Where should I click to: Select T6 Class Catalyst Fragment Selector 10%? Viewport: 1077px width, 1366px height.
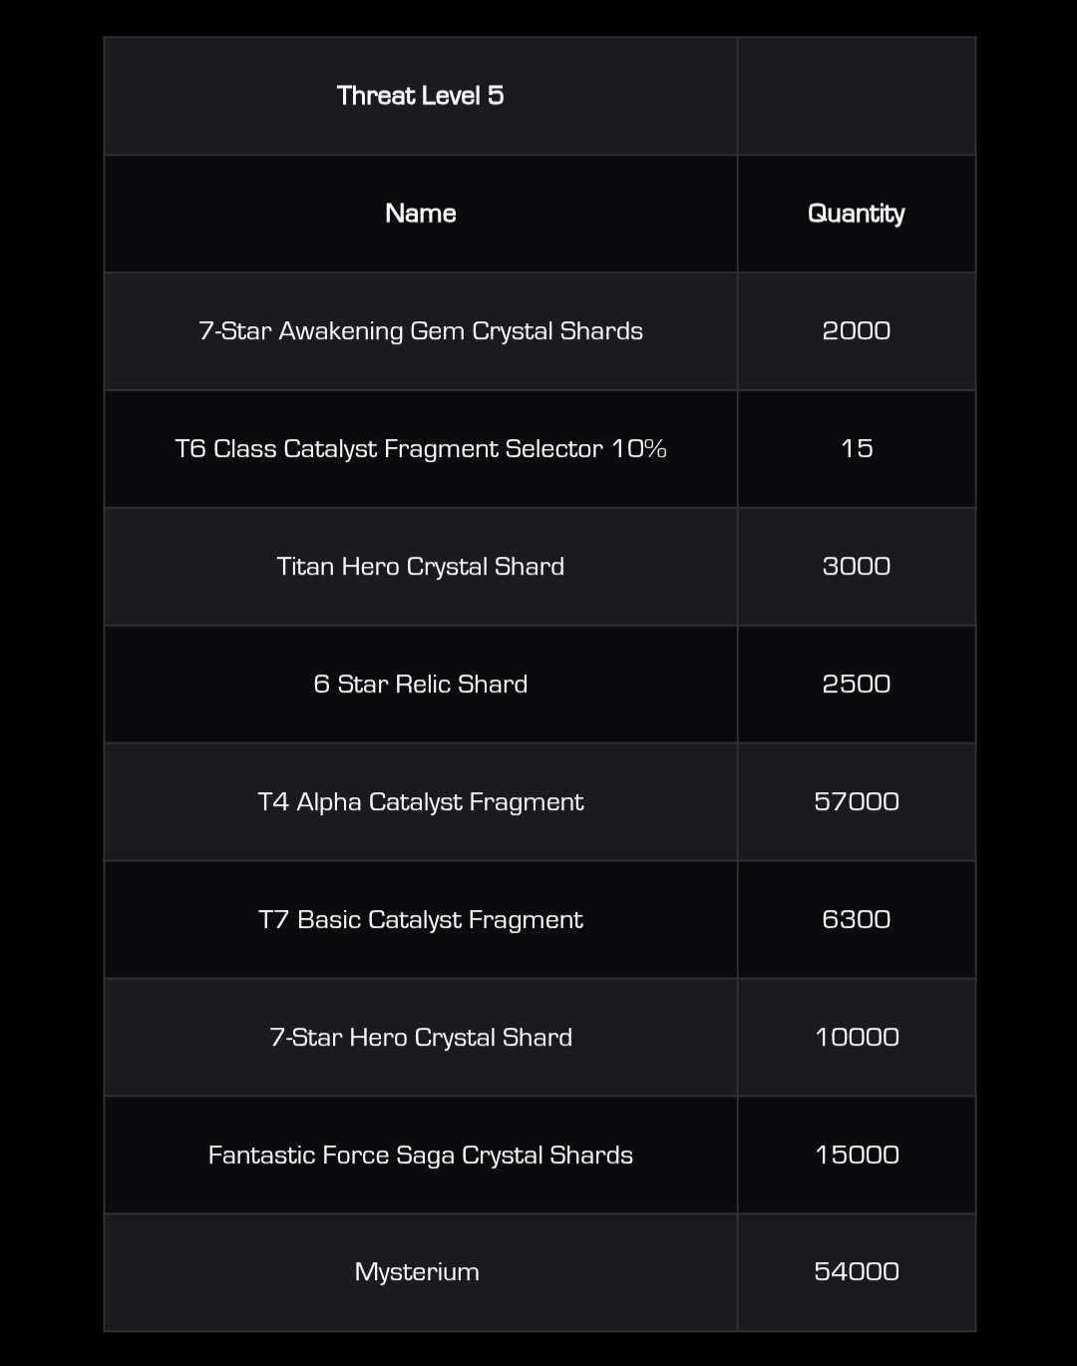pos(420,449)
